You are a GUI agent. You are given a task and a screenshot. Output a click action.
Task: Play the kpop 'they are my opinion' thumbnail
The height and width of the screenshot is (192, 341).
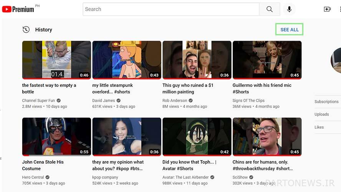[127, 137]
